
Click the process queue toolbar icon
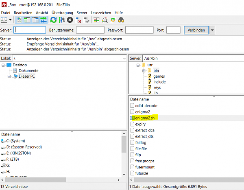click(x=61, y=20)
